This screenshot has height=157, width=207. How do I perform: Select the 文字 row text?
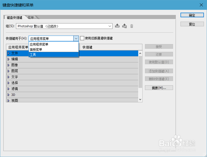pyautogui.click(x=14, y=77)
